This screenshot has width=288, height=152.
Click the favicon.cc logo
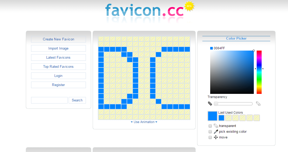pyautogui.click(x=144, y=10)
